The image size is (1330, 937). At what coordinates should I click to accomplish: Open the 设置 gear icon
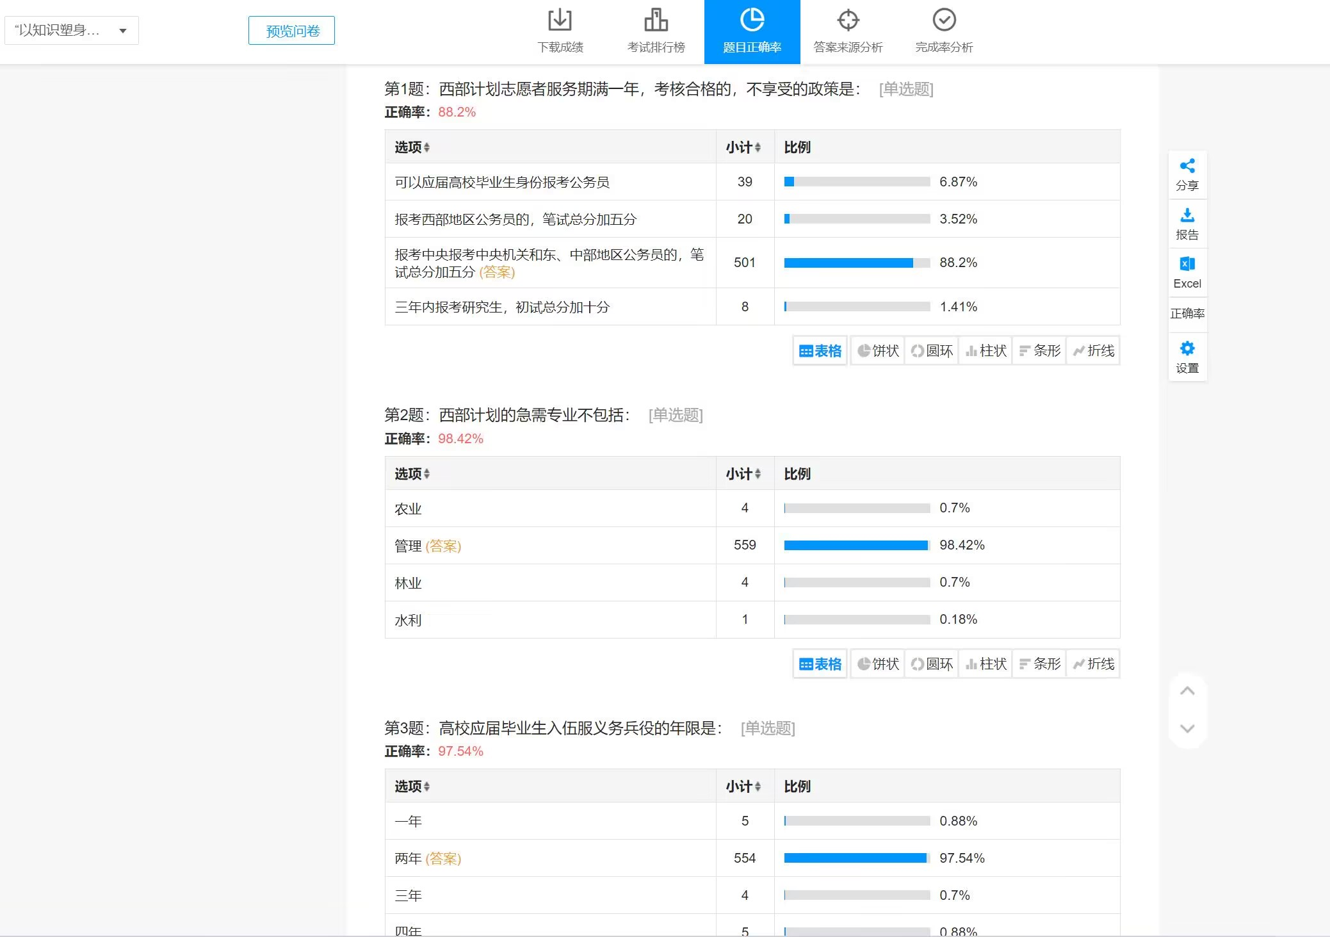coord(1187,349)
